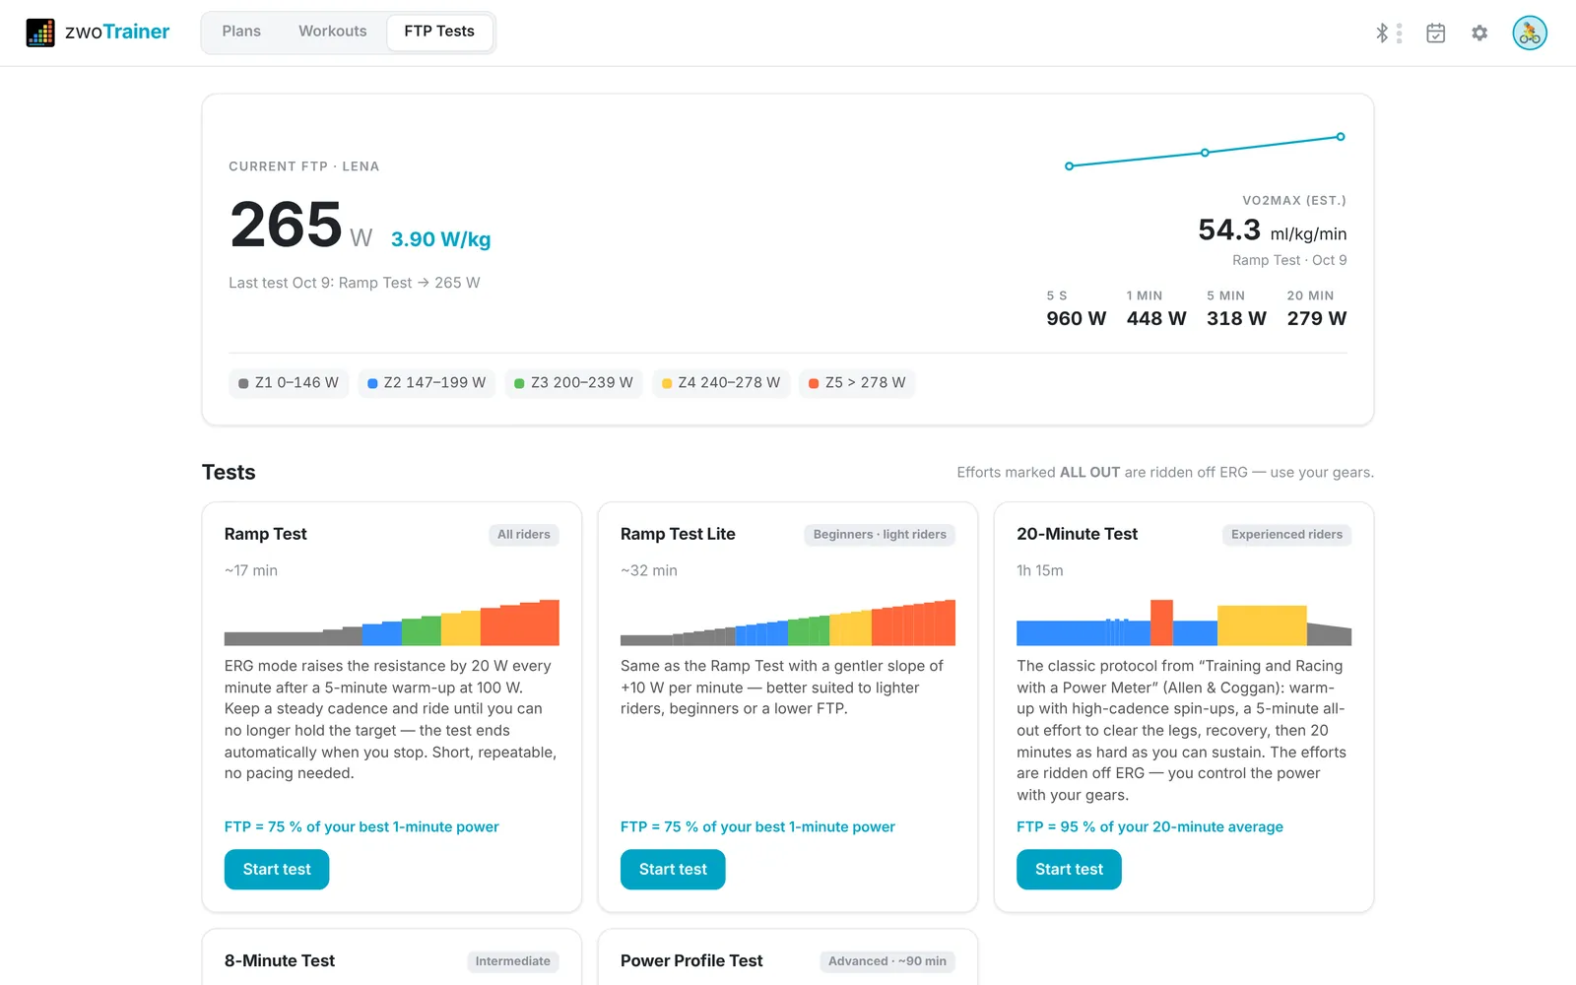Click the Z5 > 278 W zone chip
Viewport: 1576px width, 985px height.
[857, 383]
